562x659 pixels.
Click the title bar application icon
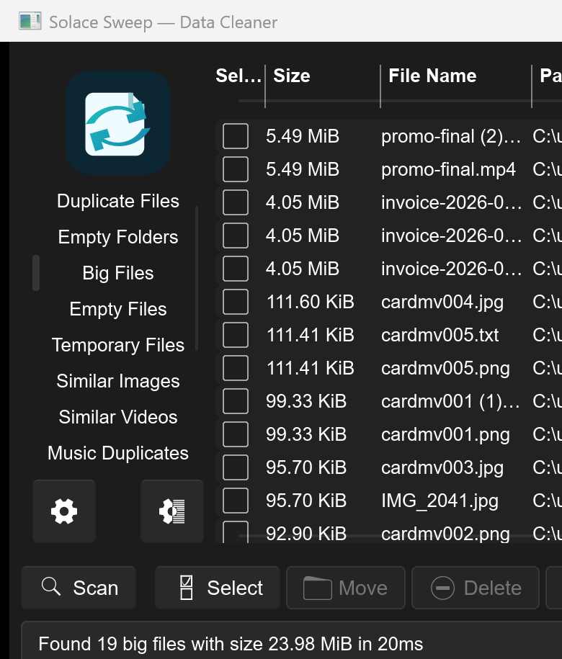click(30, 21)
